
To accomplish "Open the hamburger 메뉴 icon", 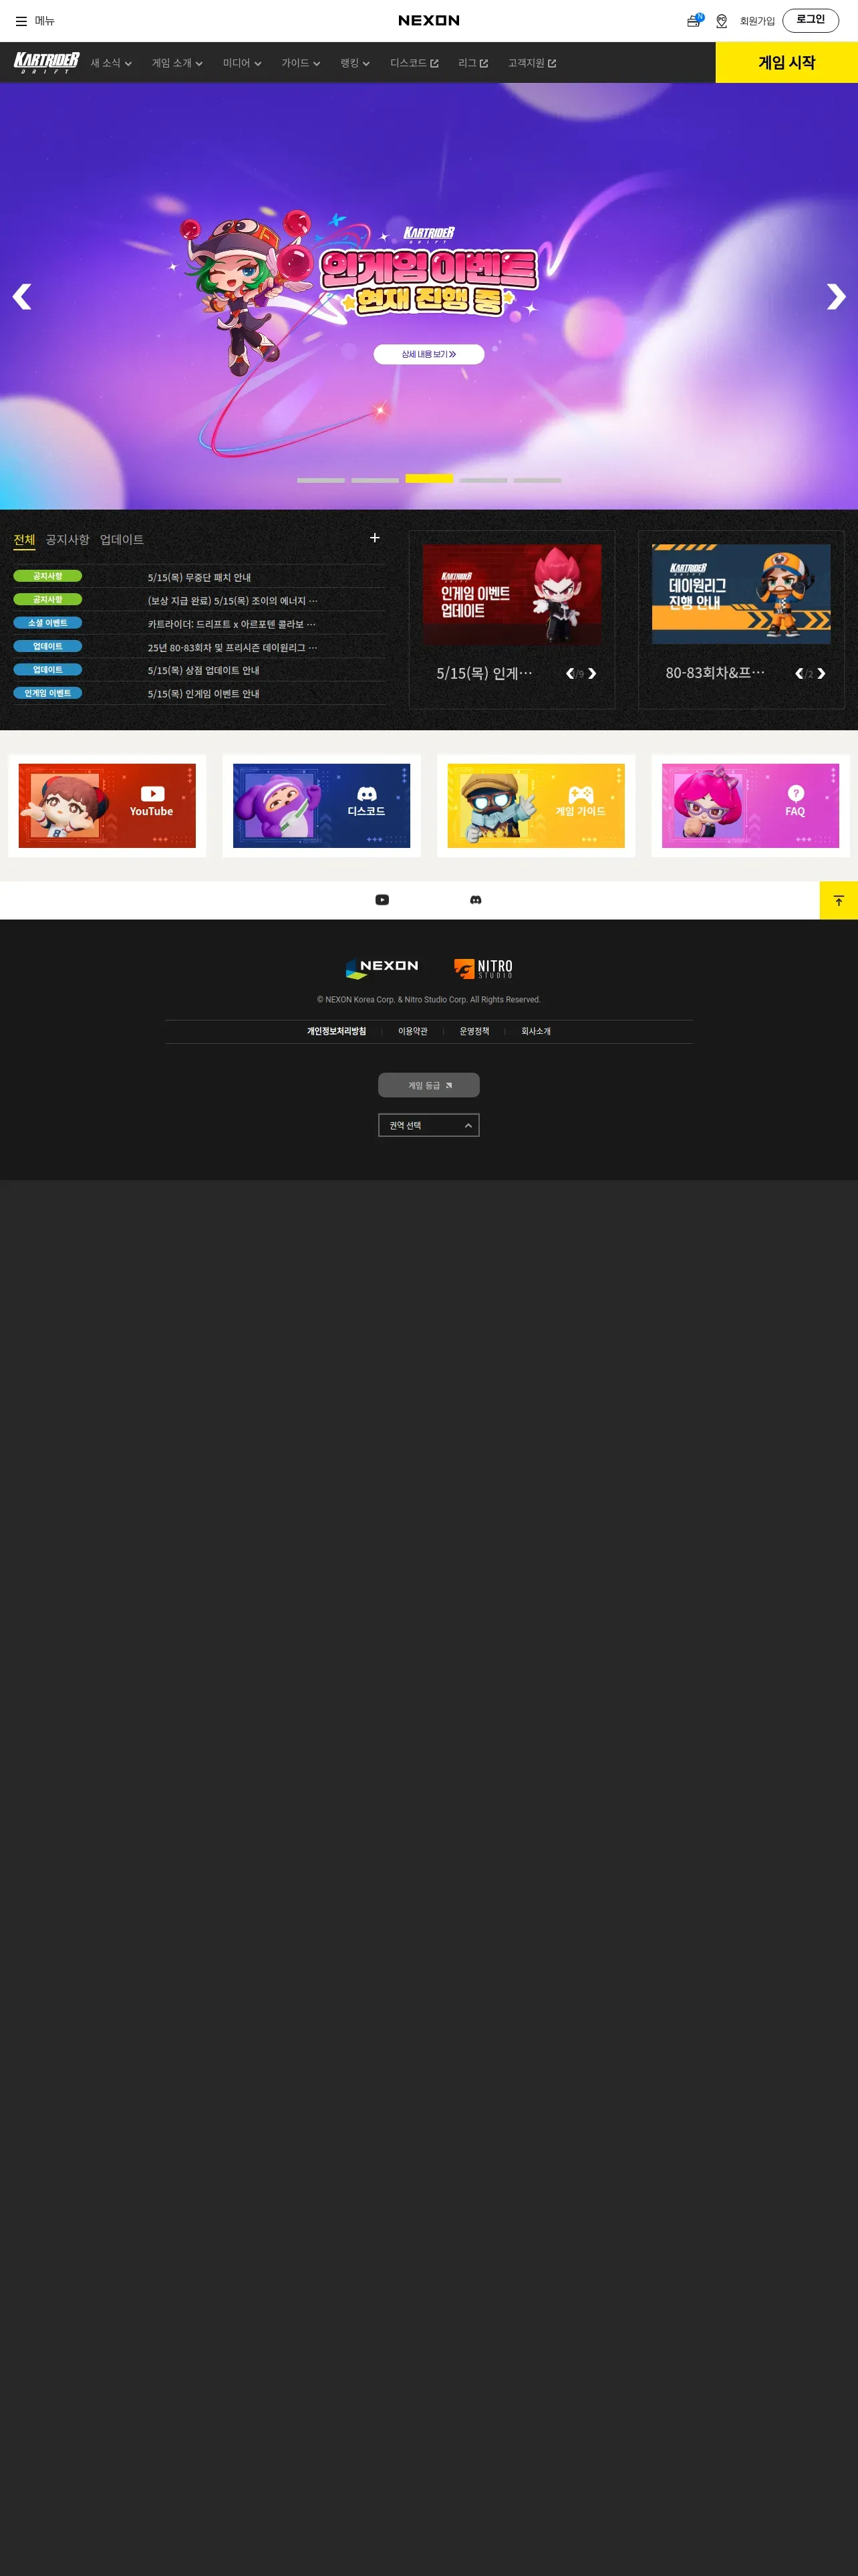I will [x=21, y=21].
